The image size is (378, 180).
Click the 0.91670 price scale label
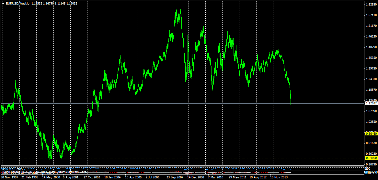372,143
